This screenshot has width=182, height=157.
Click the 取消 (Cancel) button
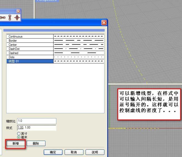pyautogui.click(x=74, y=152)
